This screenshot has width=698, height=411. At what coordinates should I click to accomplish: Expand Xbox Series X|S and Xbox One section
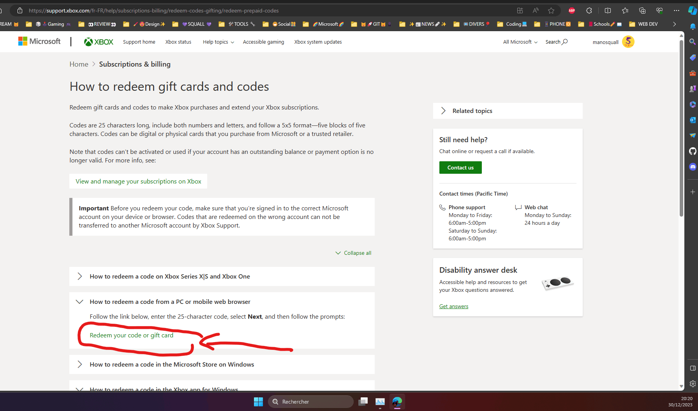pos(222,277)
